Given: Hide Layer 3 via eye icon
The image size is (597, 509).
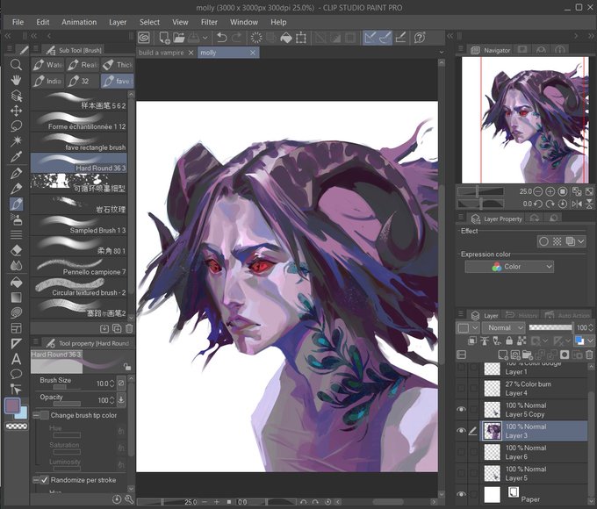Looking at the screenshot, I should coord(461,431).
